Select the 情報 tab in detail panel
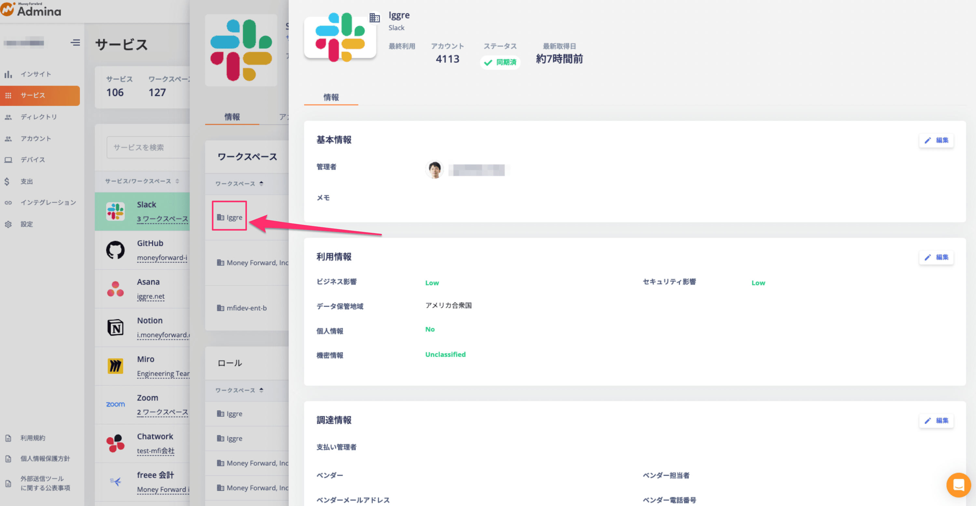The height and width of the screenshot is (506, 976). pos(331,97)
